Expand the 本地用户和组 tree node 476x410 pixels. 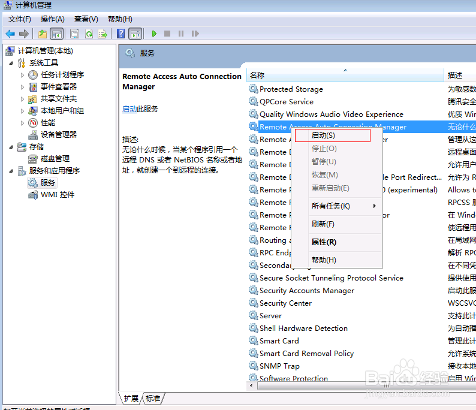click(22, 111)
